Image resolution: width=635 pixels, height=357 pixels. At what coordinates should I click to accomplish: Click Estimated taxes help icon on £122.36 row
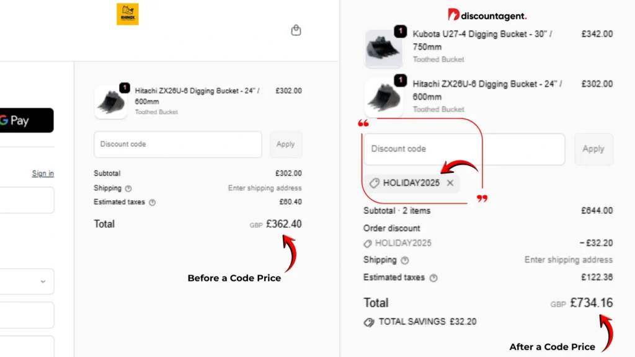tap(433, 278)
